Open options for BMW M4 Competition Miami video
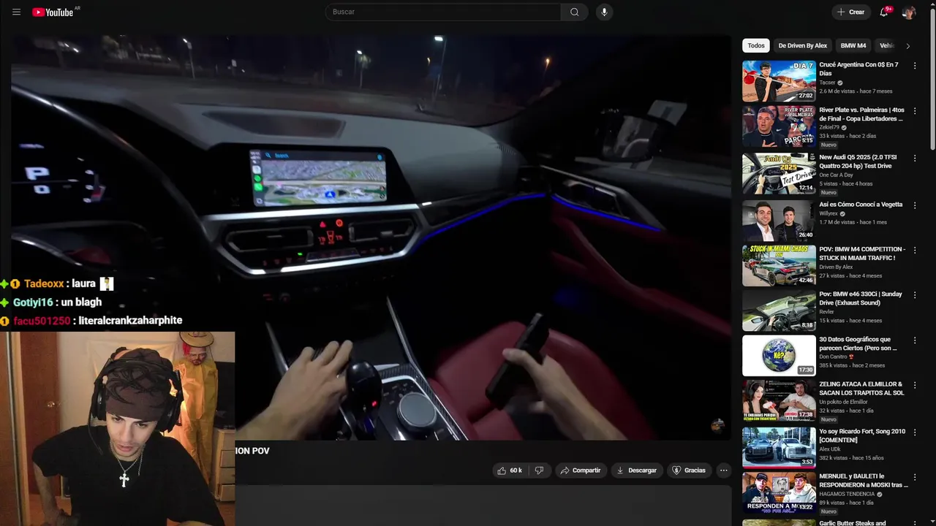 (915, 250)
